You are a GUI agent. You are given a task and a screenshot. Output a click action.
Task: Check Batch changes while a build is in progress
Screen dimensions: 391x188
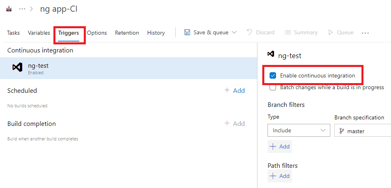[x=273, y=87]
